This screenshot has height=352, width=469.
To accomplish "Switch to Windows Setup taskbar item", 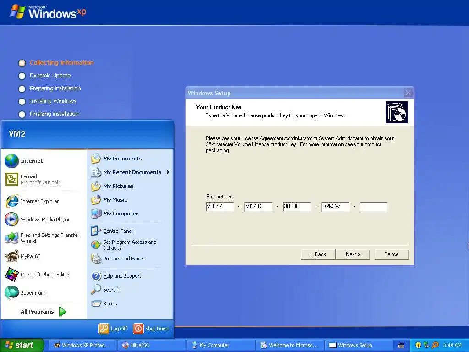I will (x=358, y=345).
